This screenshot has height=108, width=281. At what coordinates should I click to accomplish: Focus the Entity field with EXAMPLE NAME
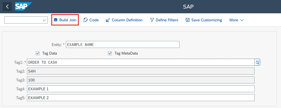[123, 45]
